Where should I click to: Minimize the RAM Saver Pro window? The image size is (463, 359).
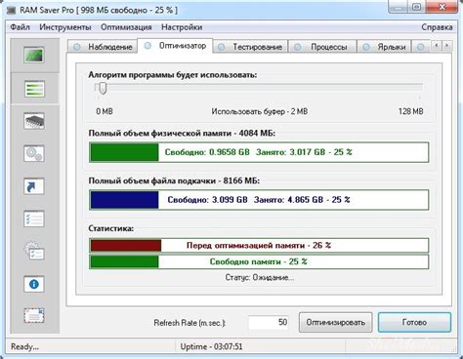pyautogui.click(x=399, y=7)
